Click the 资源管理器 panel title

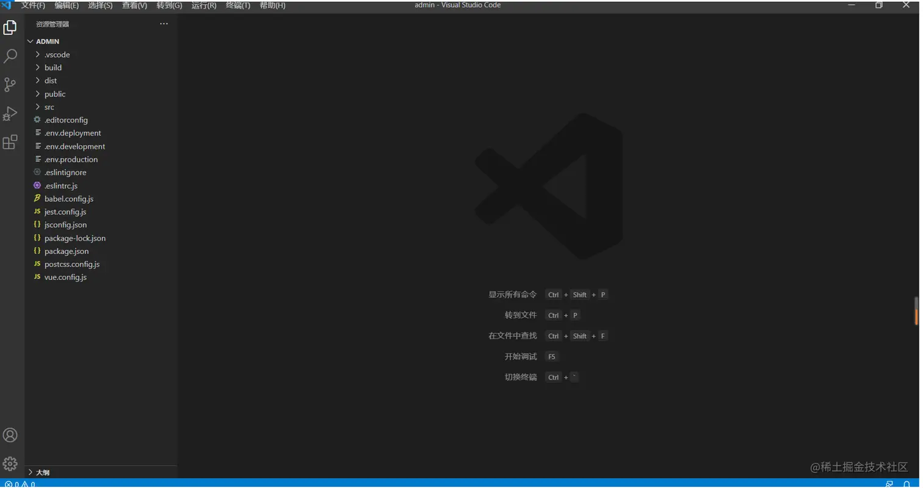click(x=52, y=24)
